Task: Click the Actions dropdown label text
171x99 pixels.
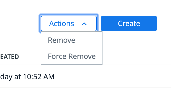Action: click(x=61, y=23)
